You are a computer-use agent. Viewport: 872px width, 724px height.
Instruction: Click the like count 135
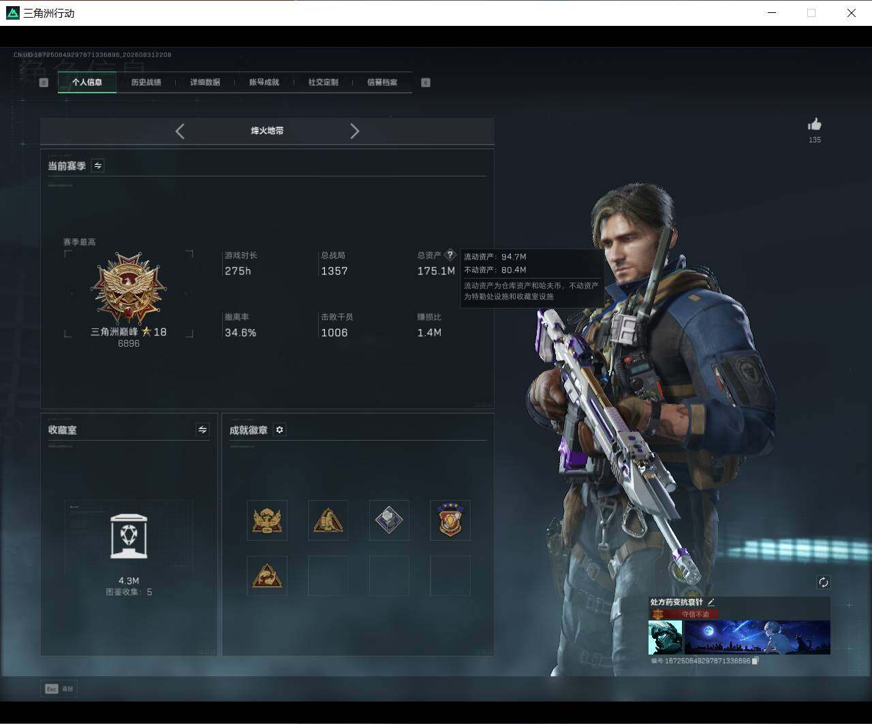815,140
